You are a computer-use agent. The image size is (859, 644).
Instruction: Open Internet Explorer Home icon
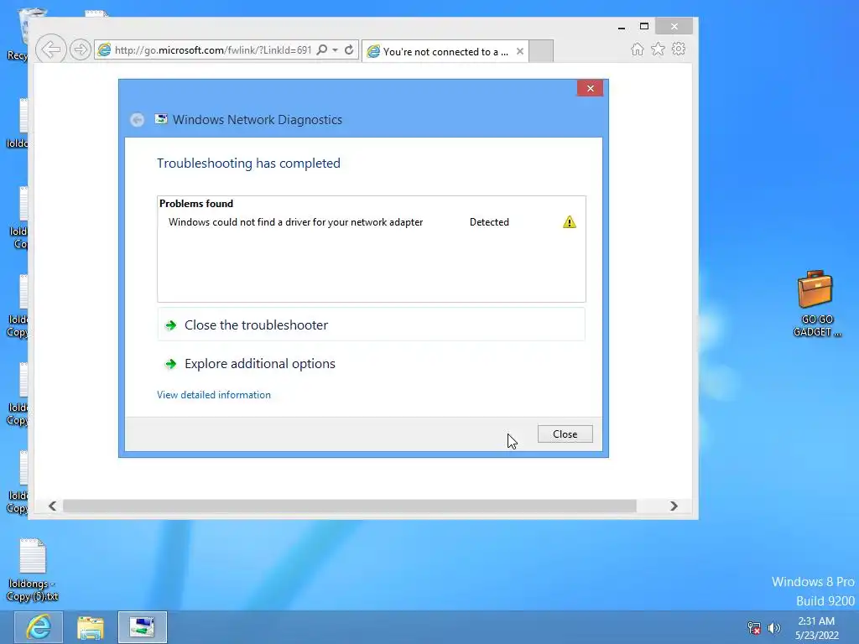coord(638,49)
